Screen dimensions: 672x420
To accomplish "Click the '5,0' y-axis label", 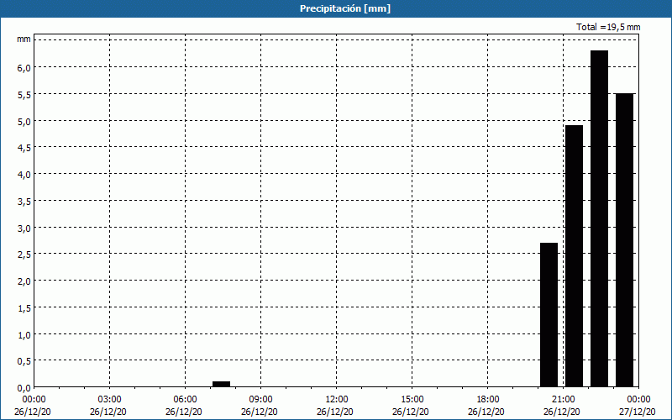I will pos(24,121).
